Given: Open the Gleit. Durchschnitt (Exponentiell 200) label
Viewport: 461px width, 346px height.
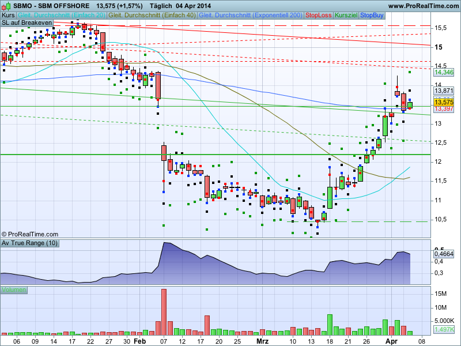Looking at the screenshot, I should [251, 15].
